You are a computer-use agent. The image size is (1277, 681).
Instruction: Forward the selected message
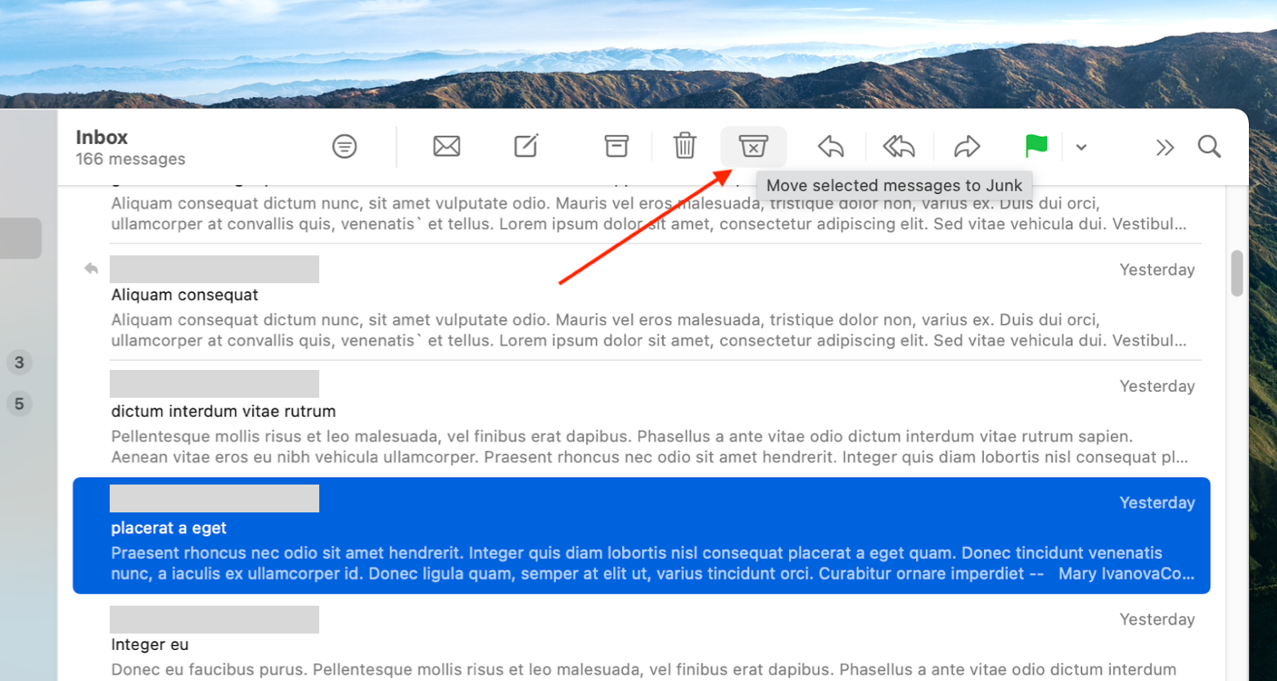967,146
